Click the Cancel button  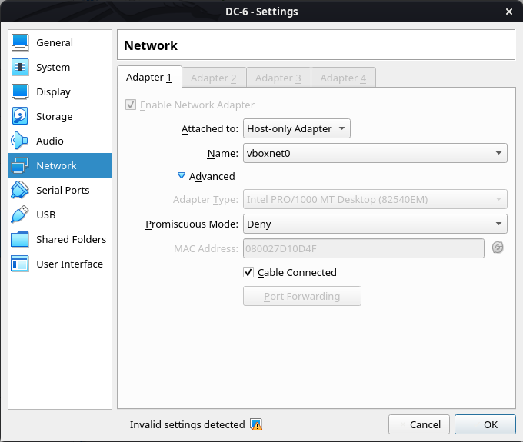419,424
